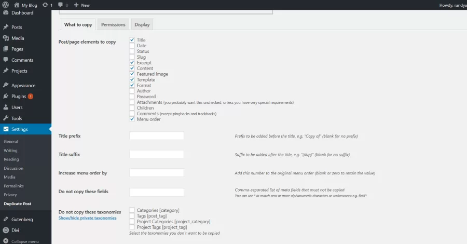Click the Divi circle icon
This screenshot has height=244, width=467.
[x=6, y=230]
